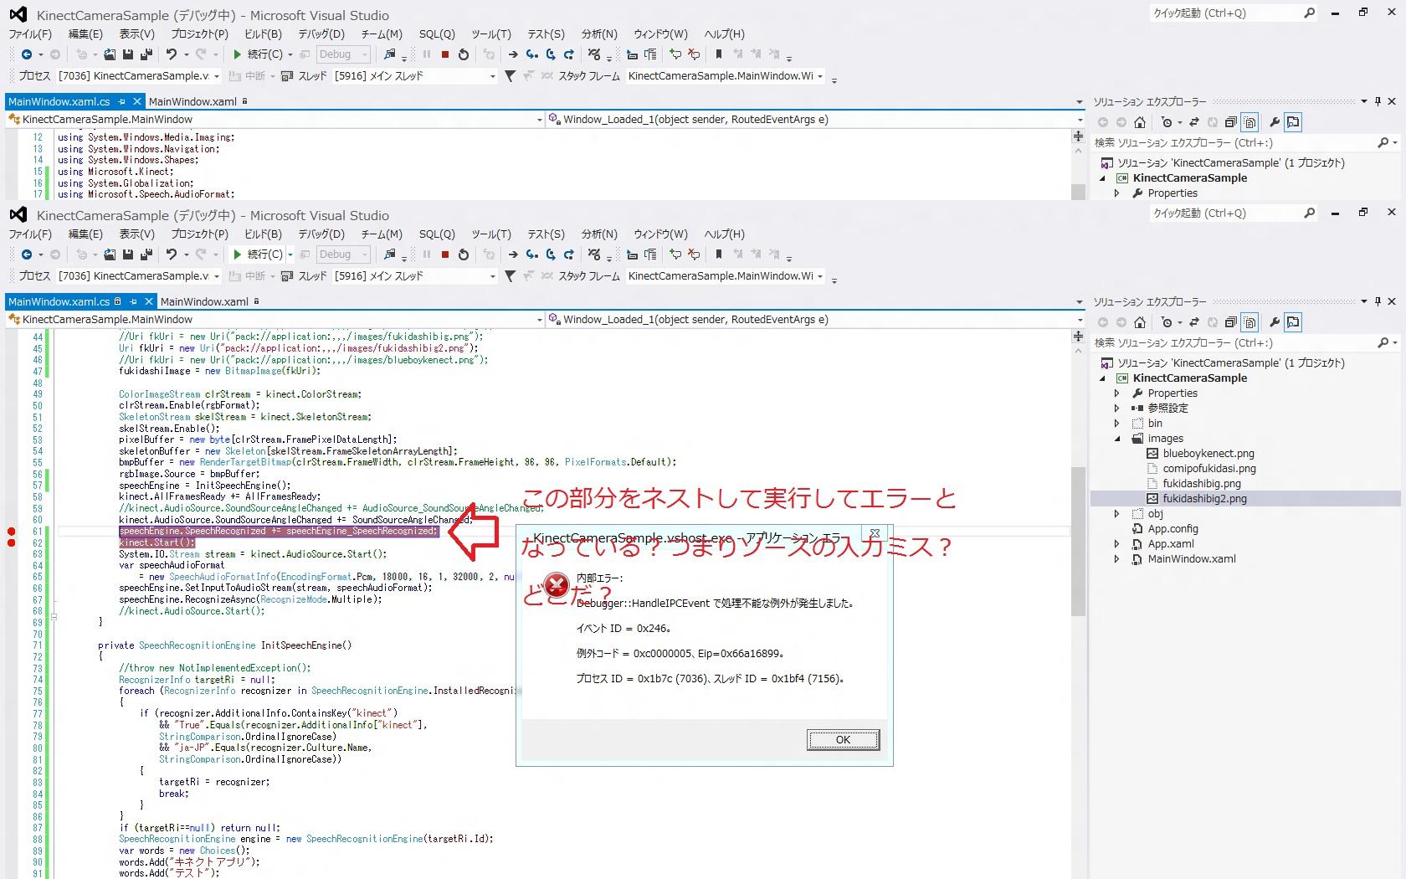The image size is (1406, 879).
Task: Collapse all items in upper Solution Explorer
Action: coord(1230,122)
